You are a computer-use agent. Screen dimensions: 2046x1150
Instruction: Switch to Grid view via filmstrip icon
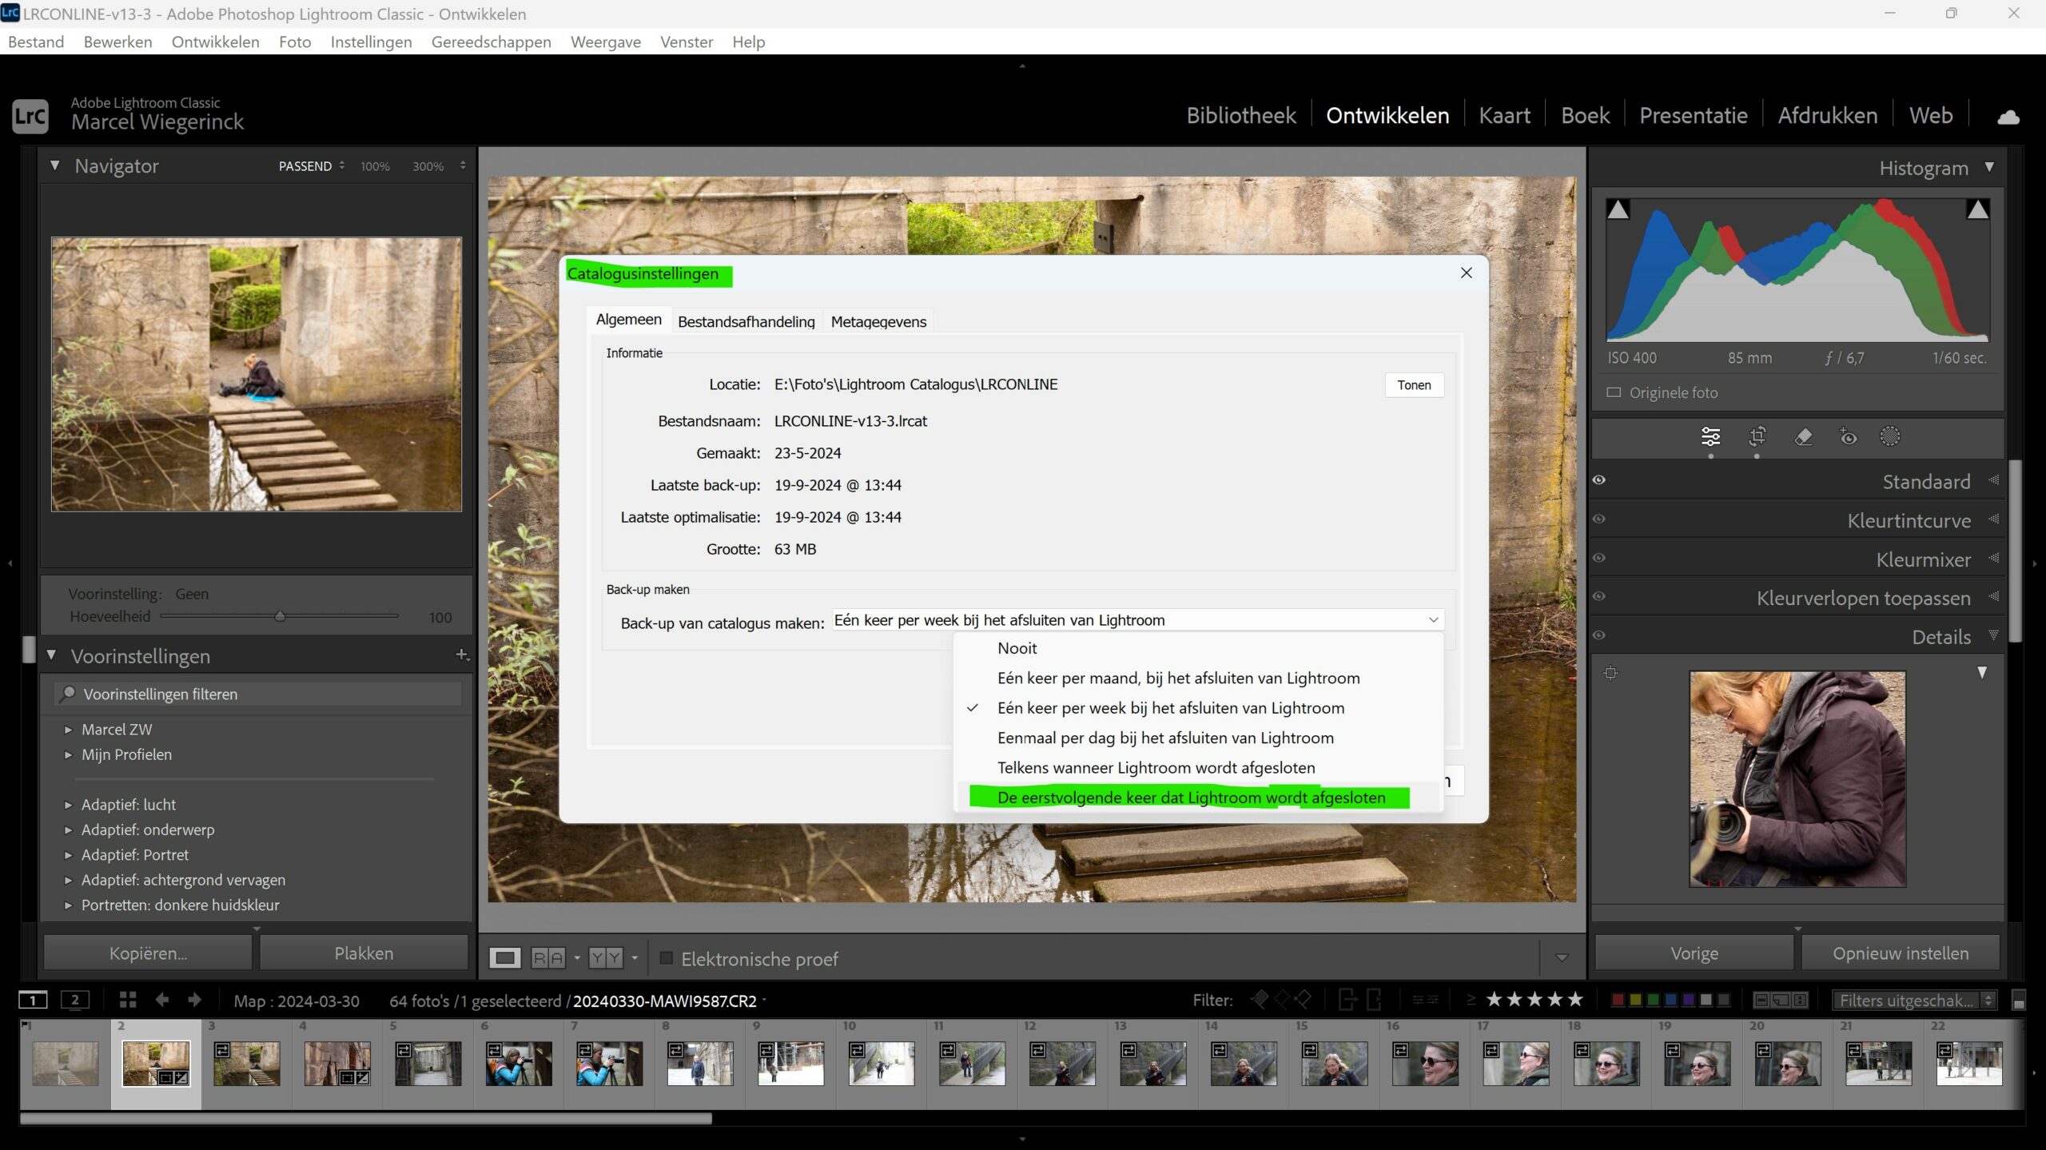(128, 1000)
